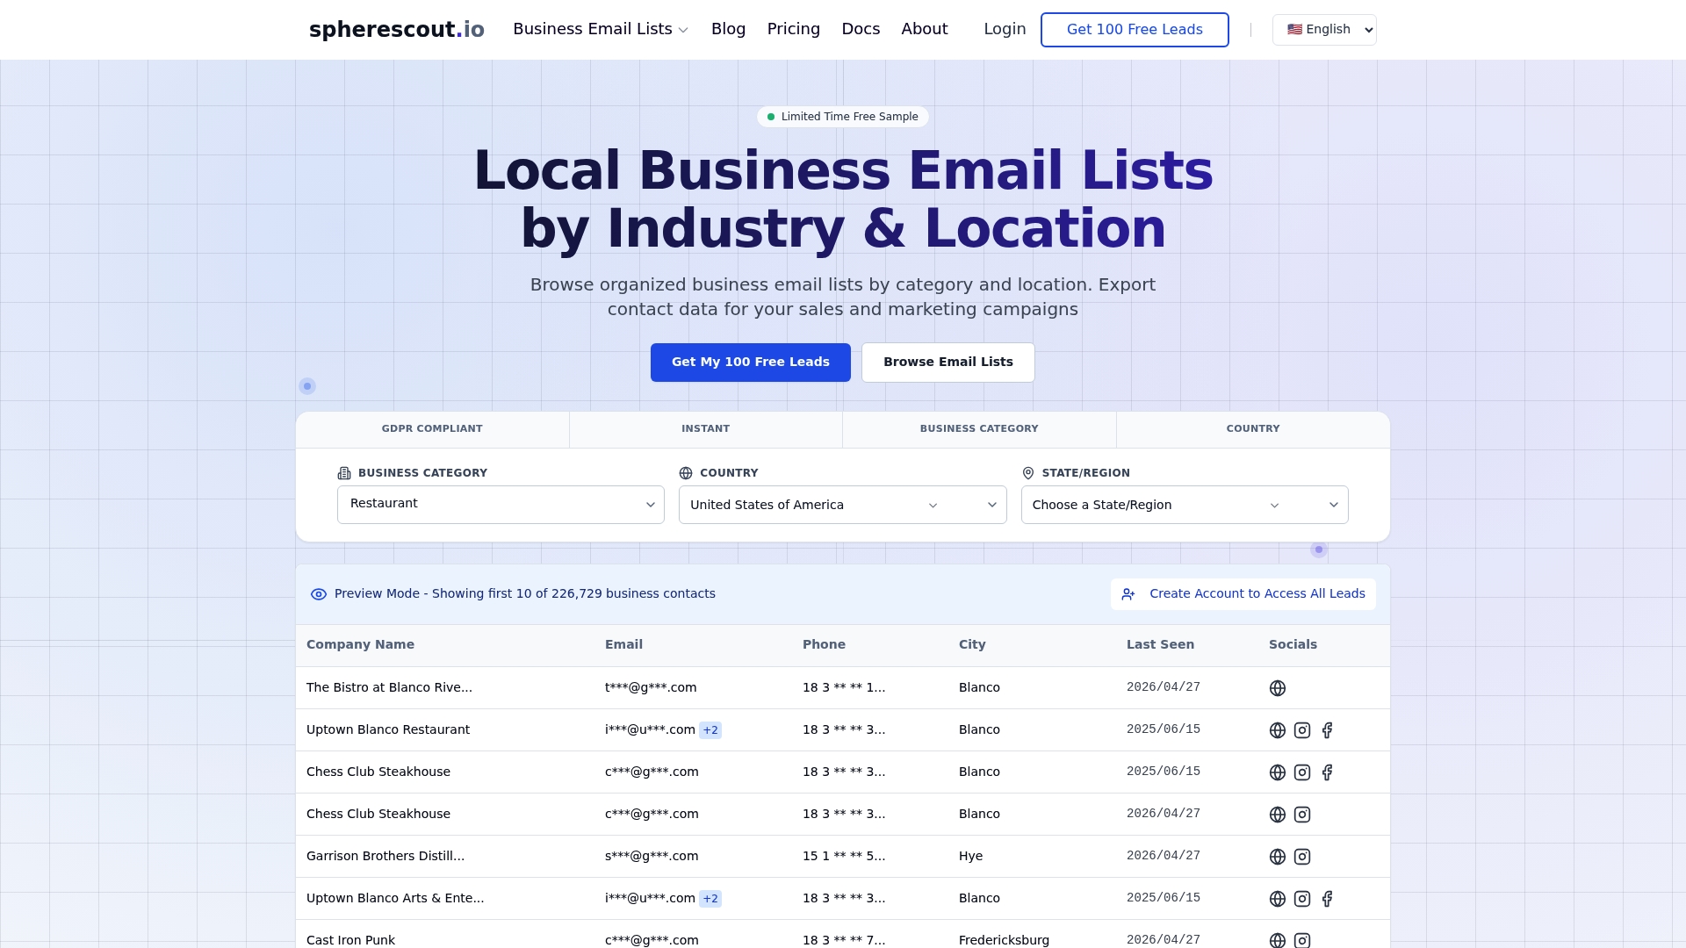Open website icon for Chess Club Steakhouse 2025/06/15 row
Image resolution: width=1686 pixels, height=948 pixels.
[1278, 772]
